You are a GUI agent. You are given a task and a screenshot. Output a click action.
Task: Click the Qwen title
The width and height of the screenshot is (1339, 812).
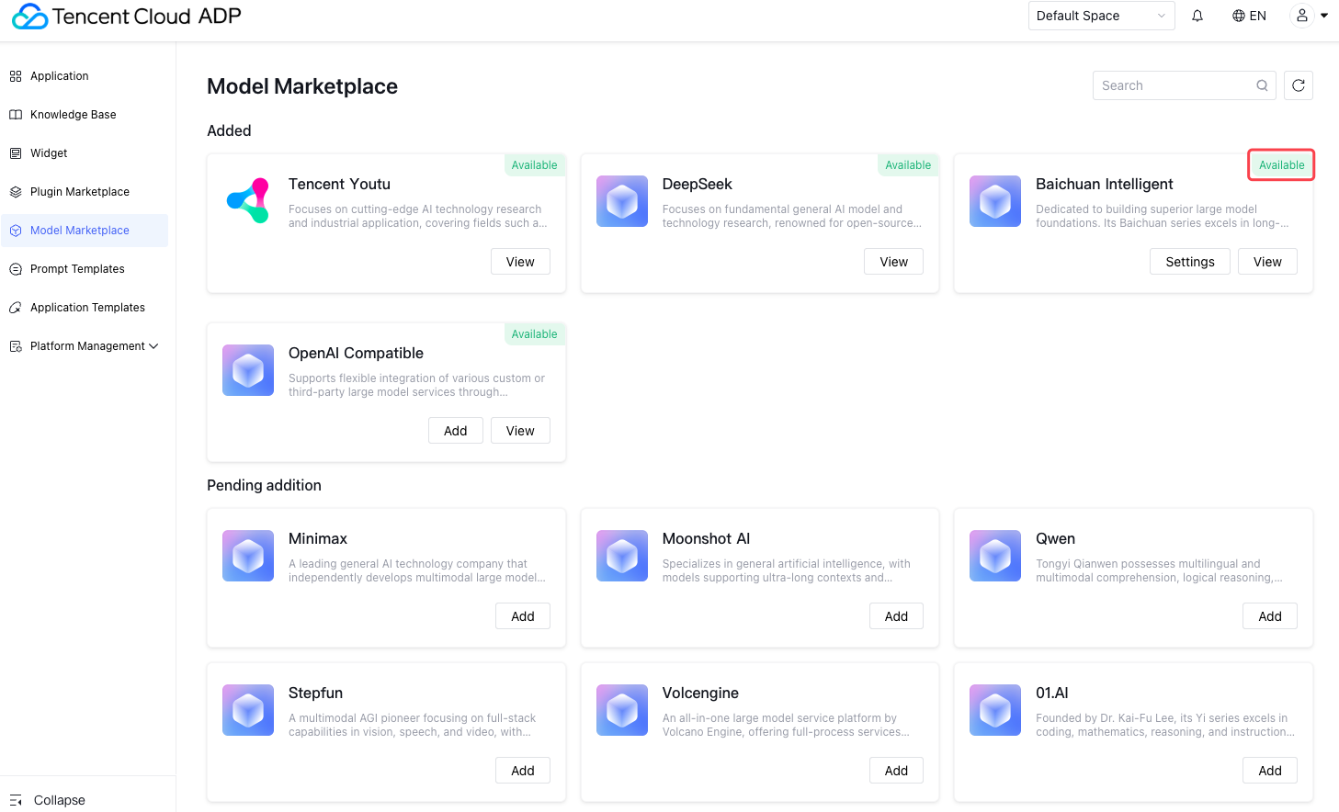[1055, 538]
